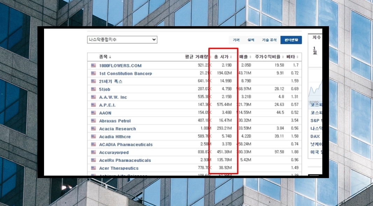Click the 451.38M market cap value
The width and height of the screenshot is (373, 206).
(x=224, y=152)
